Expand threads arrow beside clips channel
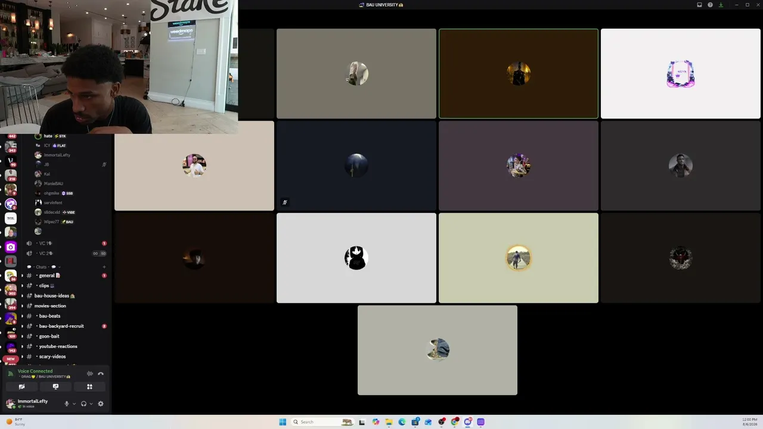 [x=23, y=285]
